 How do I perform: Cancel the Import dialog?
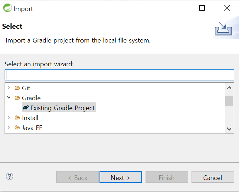coord(212,177)
